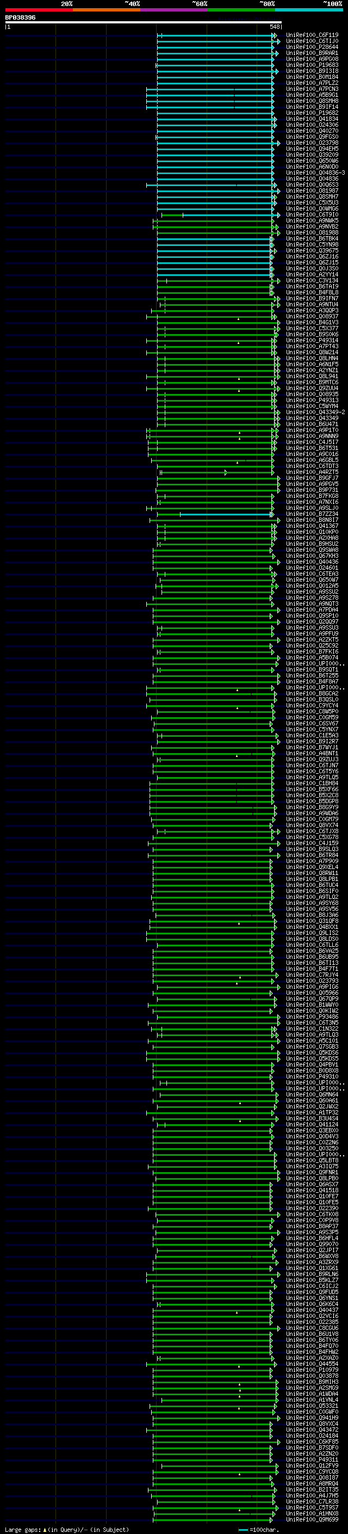The image size is (348, 1534).
Task: Click the white query sequence bar
Action: pos(144,23)
